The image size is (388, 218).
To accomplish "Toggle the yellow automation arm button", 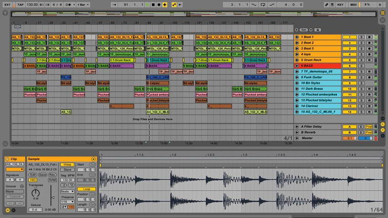I will pyautogui.click(x=174, y=5).
